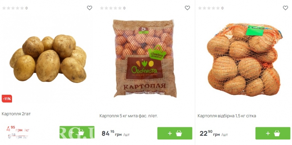292x145 pixels.
Task: Add Картопля 5 кг мита to basket
Action: (175, 133)
